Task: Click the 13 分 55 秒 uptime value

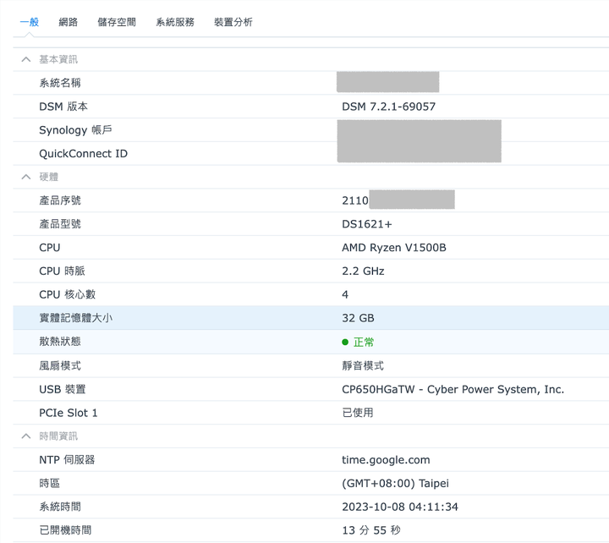Action: [x=371, y=530]
